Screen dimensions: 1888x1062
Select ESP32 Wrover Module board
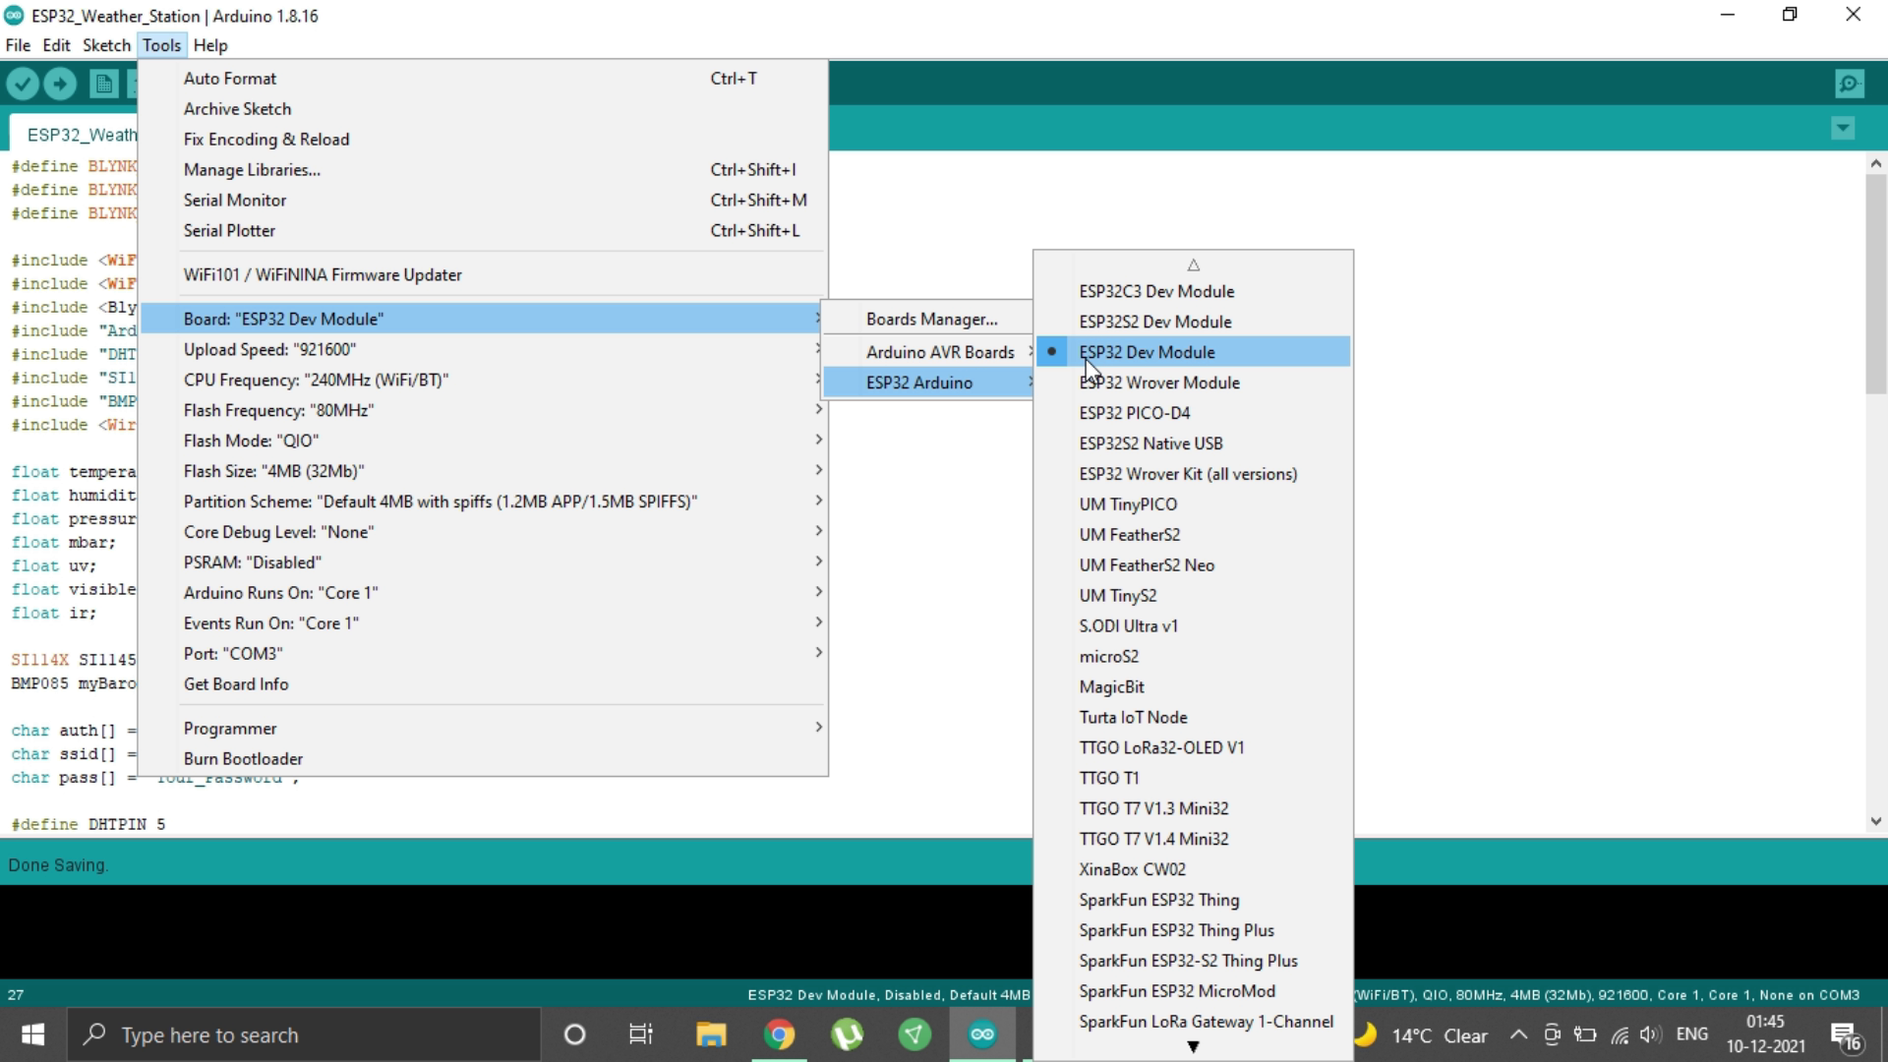pos(1194,383)
